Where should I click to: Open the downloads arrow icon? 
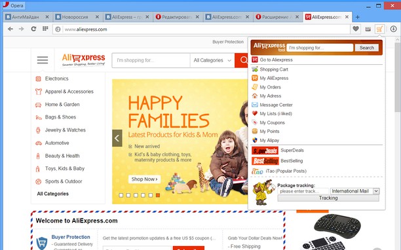(393, 29)
